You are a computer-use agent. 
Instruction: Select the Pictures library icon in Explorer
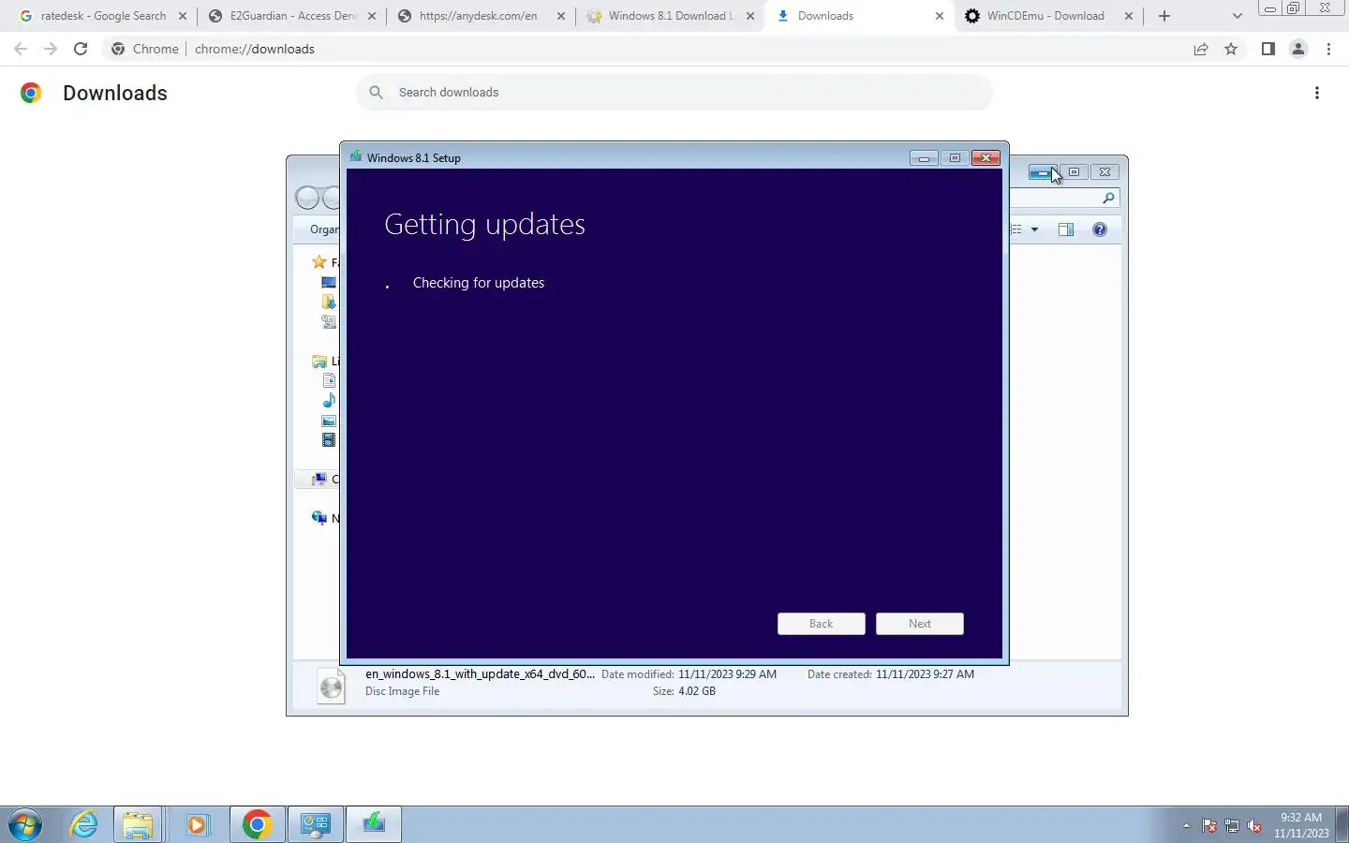(x=329, y=421)
